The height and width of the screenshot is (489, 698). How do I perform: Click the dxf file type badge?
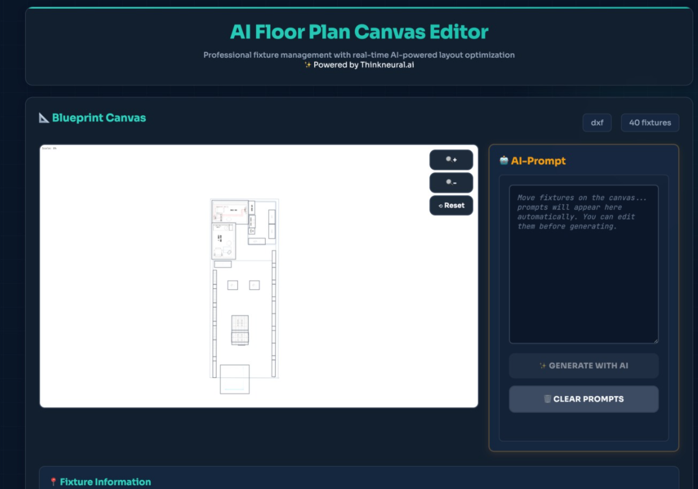click(596, 122)
